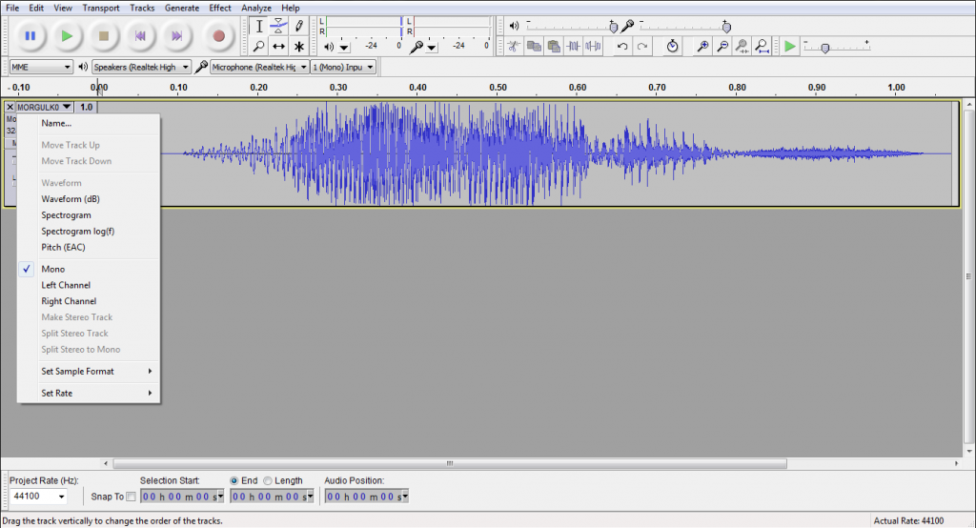The width and height of the screenshot is (976, 528).
Task: Click the speaker icon beside output device
Action: pos(83,67)
